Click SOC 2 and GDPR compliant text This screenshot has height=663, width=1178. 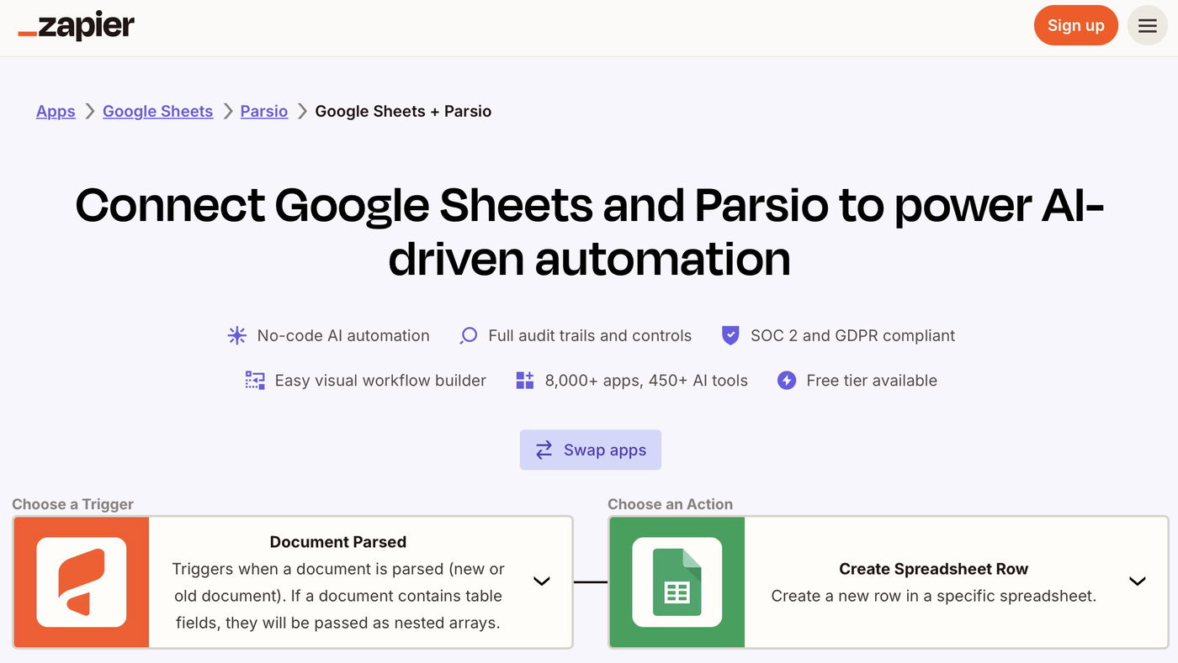point(852,335)
